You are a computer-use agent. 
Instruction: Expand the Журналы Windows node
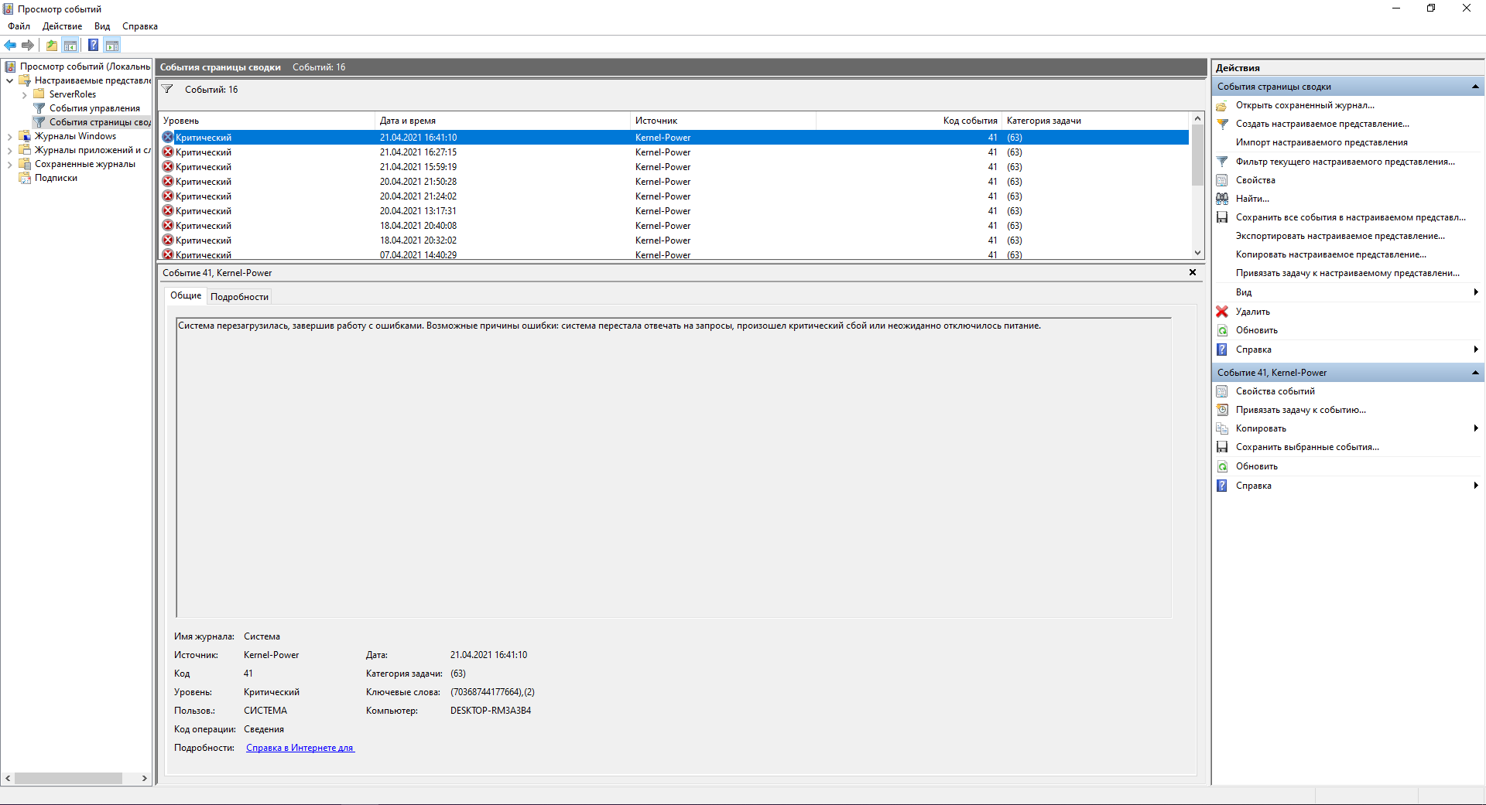point(9,137)
